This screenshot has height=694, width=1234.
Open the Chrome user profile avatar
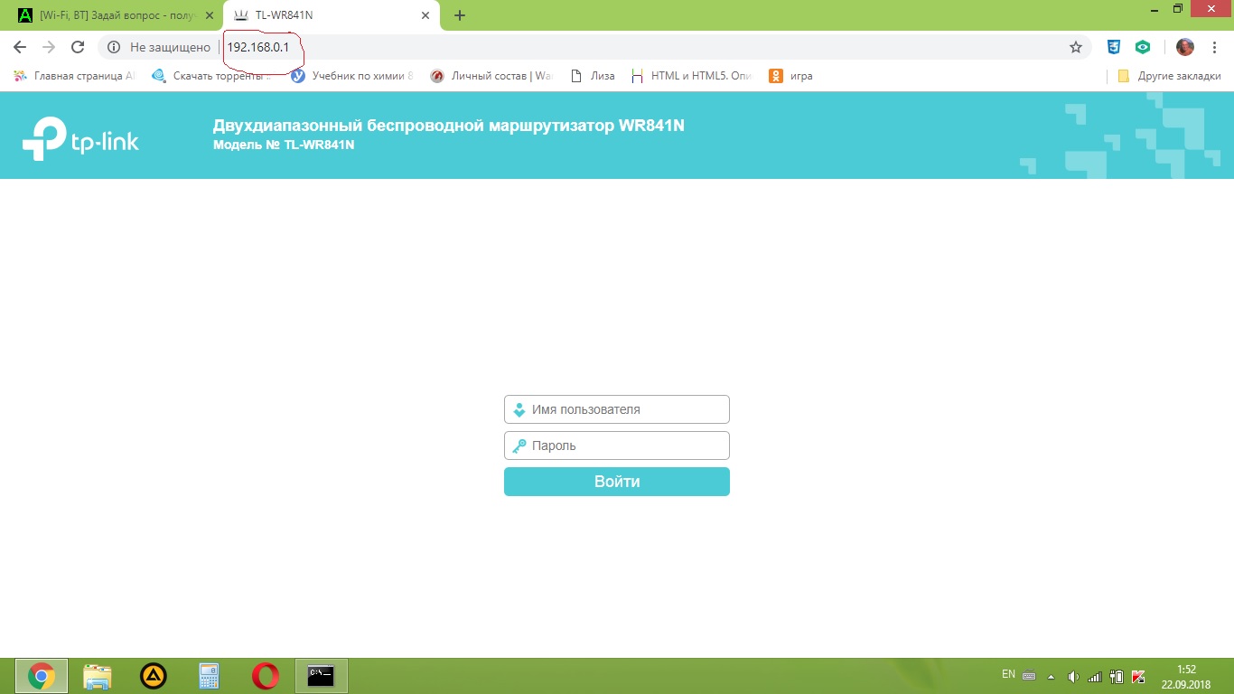tap(1184, 47)
